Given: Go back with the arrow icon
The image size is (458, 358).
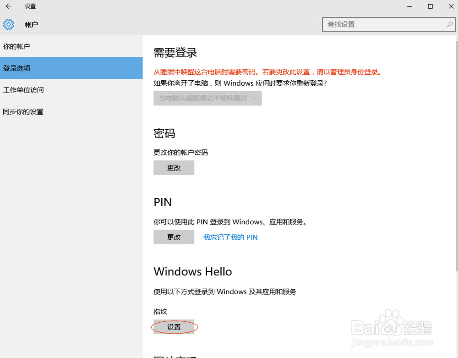Looking at the screenshot, I should (x=8, y=6).
